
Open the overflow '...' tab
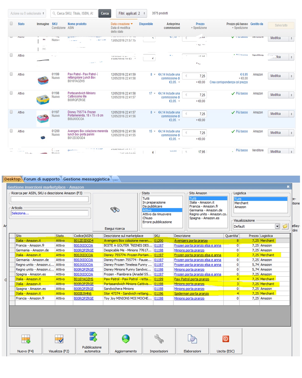click(115, 179)
